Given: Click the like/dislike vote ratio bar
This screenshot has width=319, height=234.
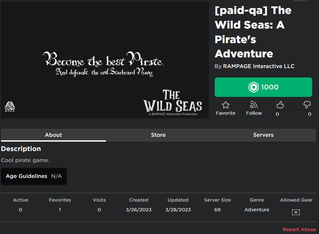Looking at the screenshot, I should (294, 110).
